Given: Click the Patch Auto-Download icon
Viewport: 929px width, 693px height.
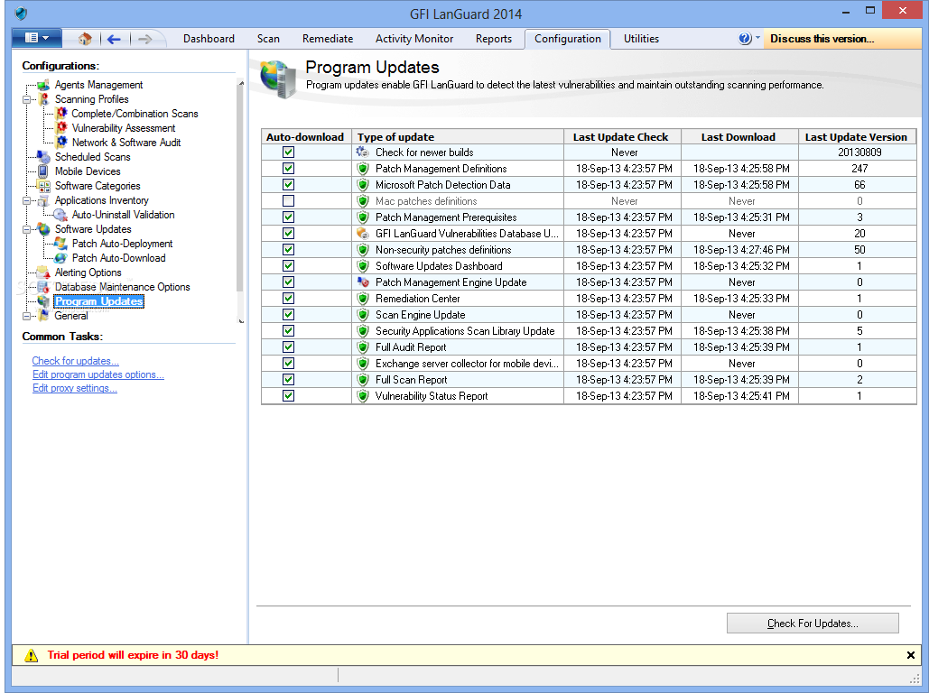Looking at the screenshot, I should pos(60,258).
